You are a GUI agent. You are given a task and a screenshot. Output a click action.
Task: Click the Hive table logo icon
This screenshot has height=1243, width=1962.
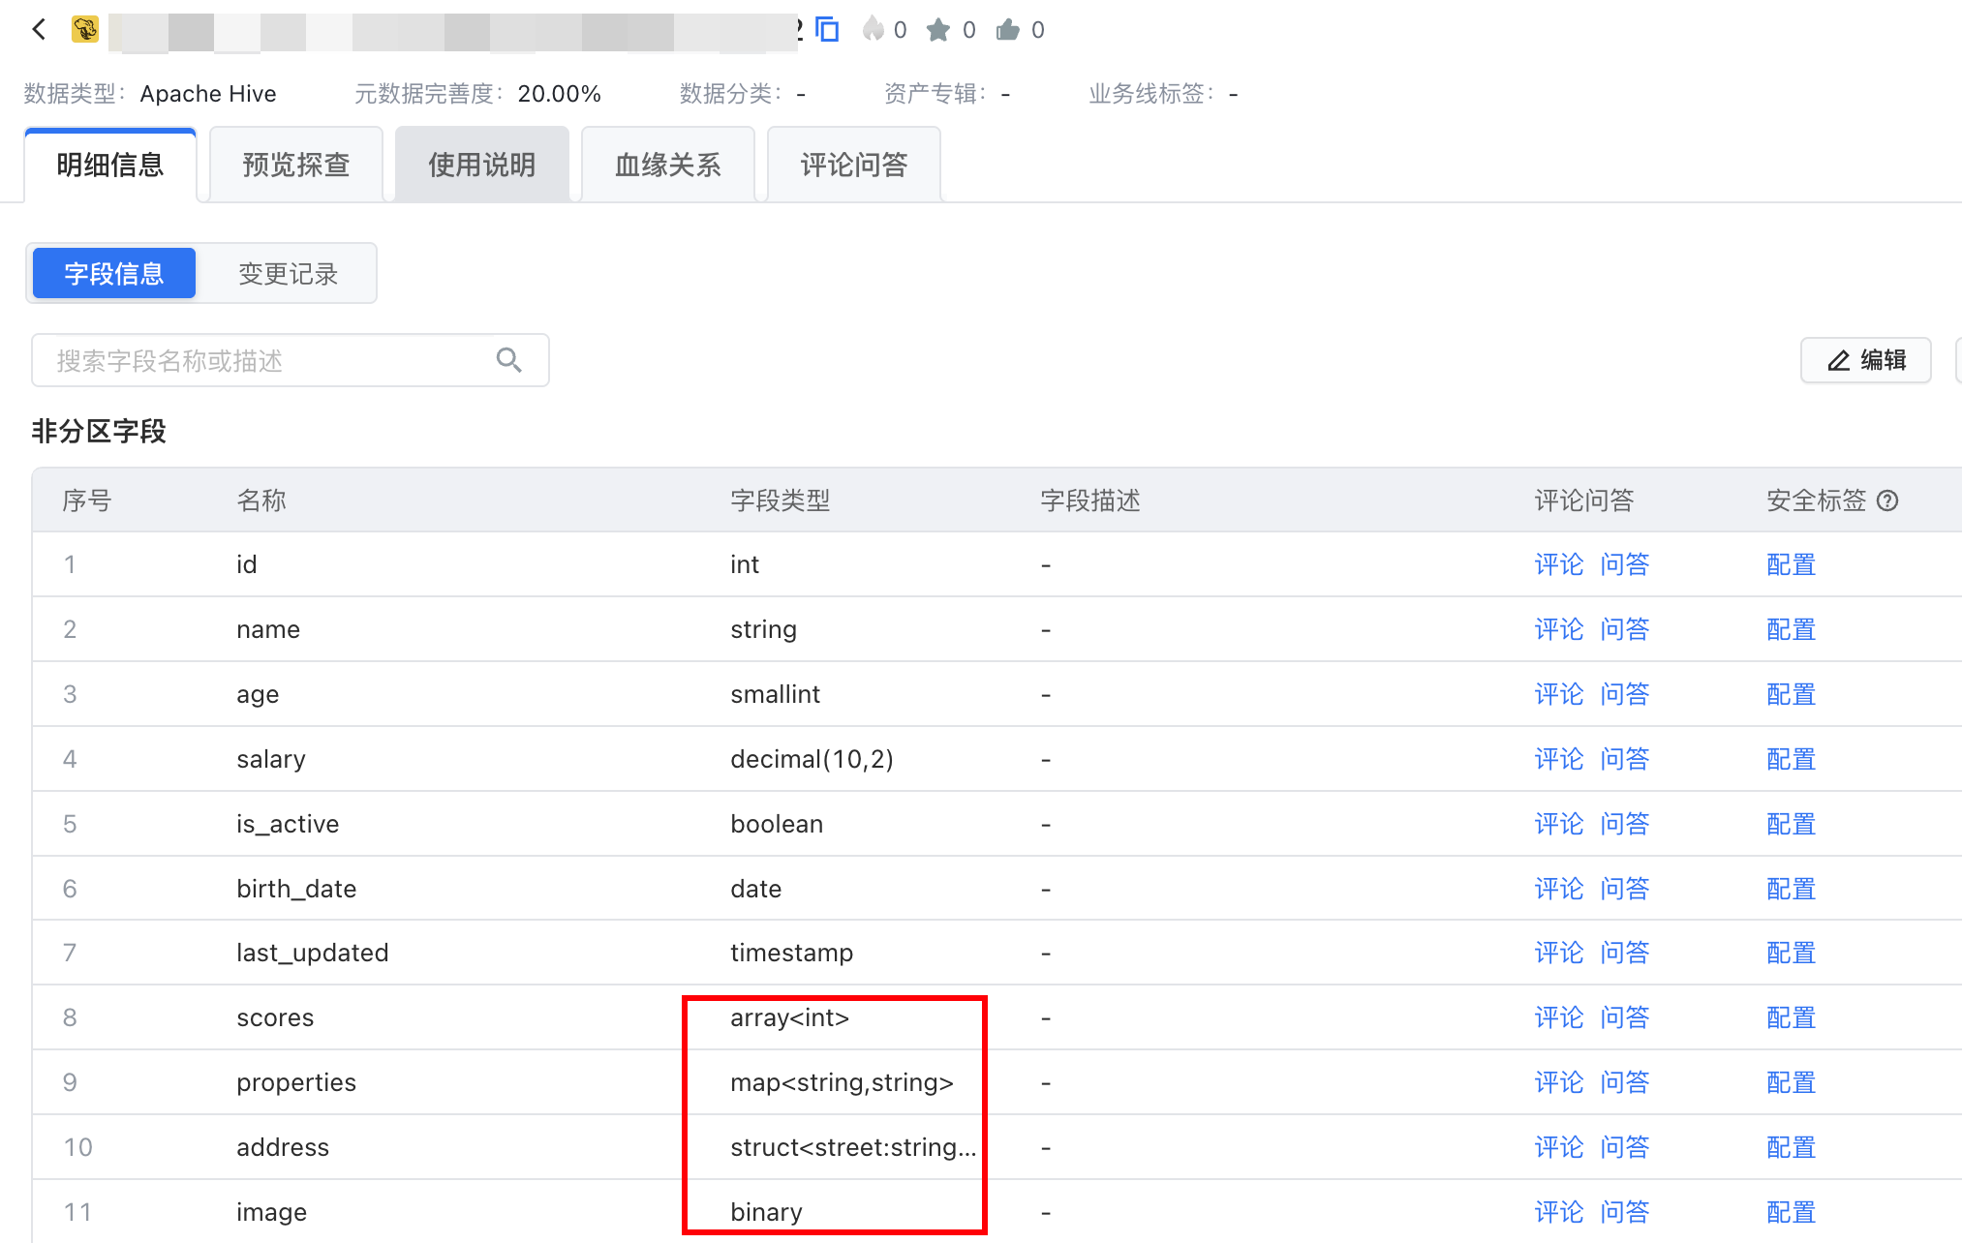tap(85, 29)
